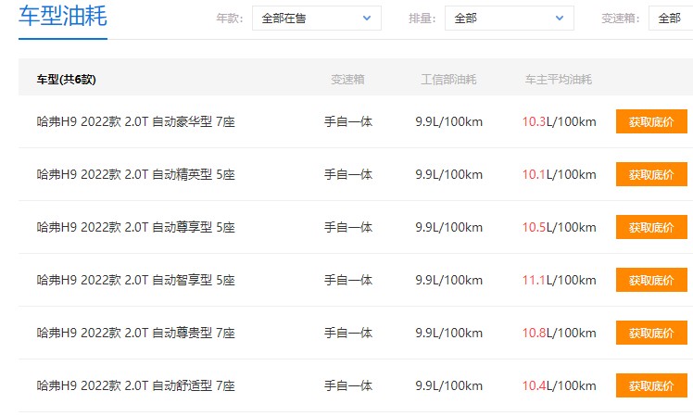Select the 车型油耗 tab heading
This screenshot has height=416, width=693.
tap(63, 17)
